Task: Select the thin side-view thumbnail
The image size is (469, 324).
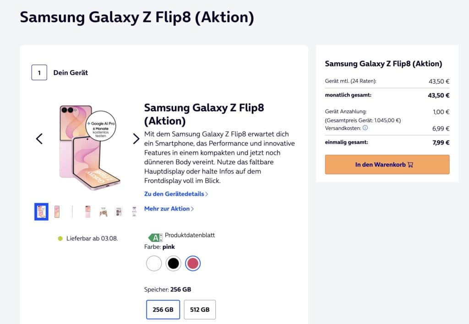Action: (72, 211)
